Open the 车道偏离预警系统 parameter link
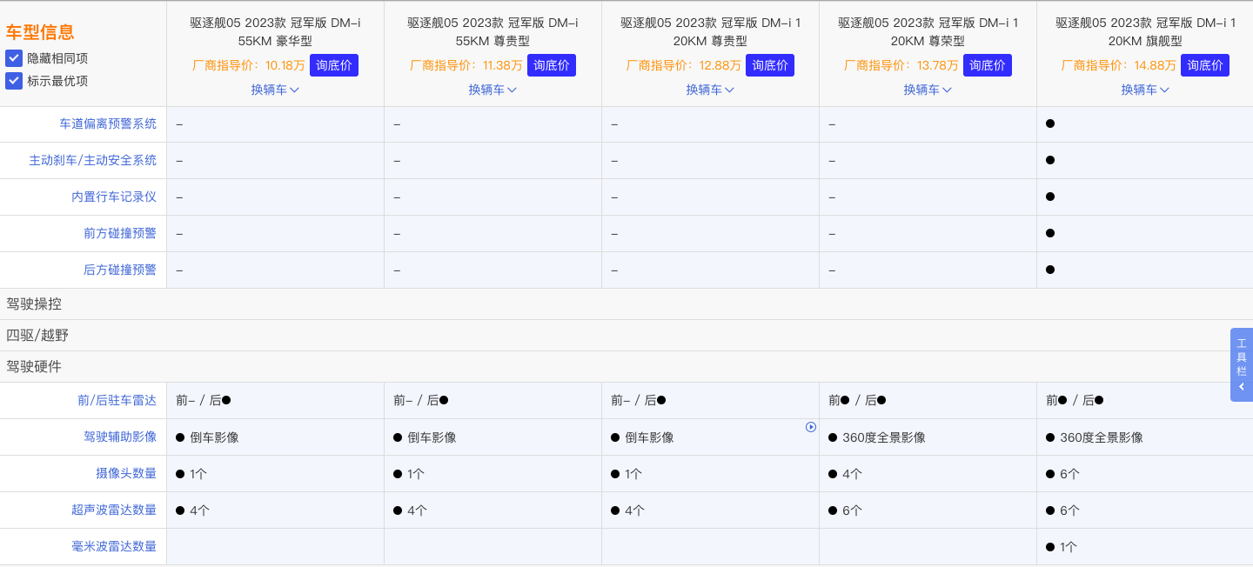1253x567 pixels. [x=108, y=124]
